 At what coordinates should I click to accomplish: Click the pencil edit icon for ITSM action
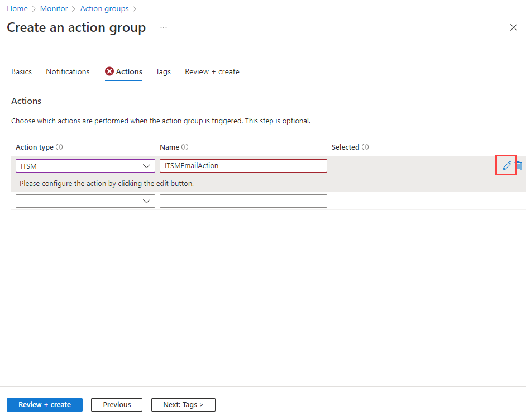click(x=506, y=166)
